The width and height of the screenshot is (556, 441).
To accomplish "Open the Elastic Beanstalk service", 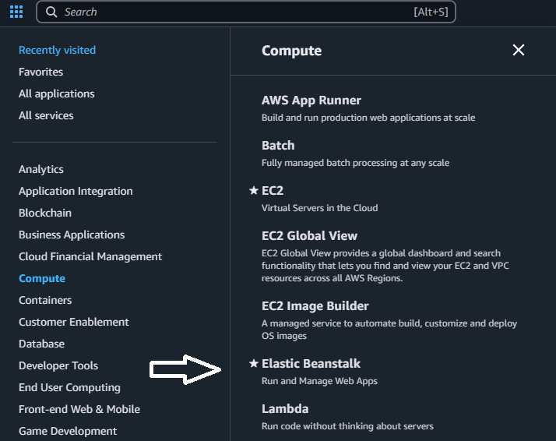I will 311,364.
